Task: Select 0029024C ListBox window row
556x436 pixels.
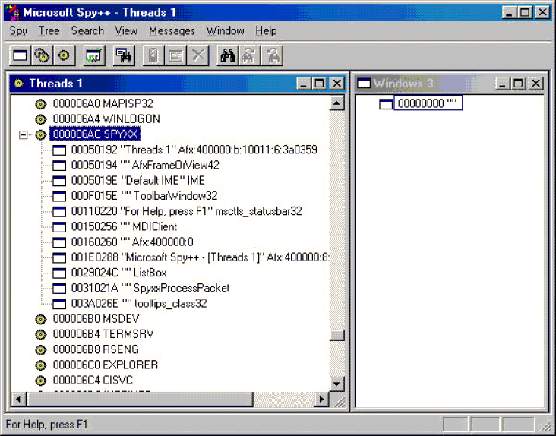Action: (x=118, y=273)
